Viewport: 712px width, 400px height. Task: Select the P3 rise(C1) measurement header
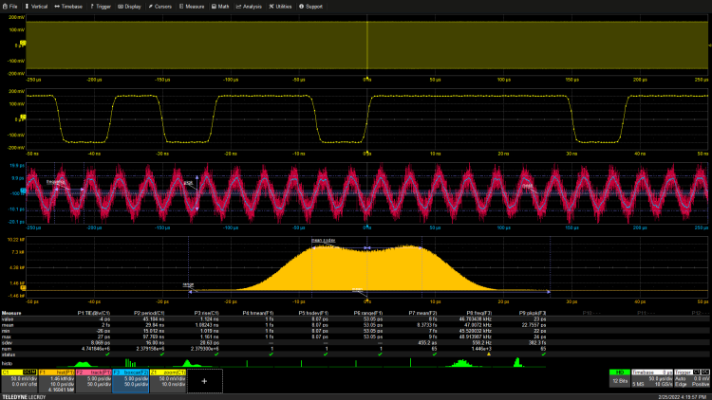click(x=207, y=313)
